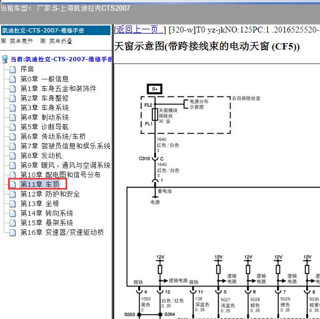Select the highlighted 第11章 车顶 chapter
Image resolution: width=320 pixels, height=319 pixels.
[40, 184]
